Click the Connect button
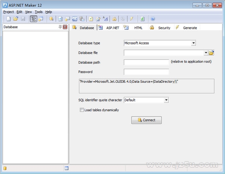The image size is (225, 174). (x=146, y=120)
